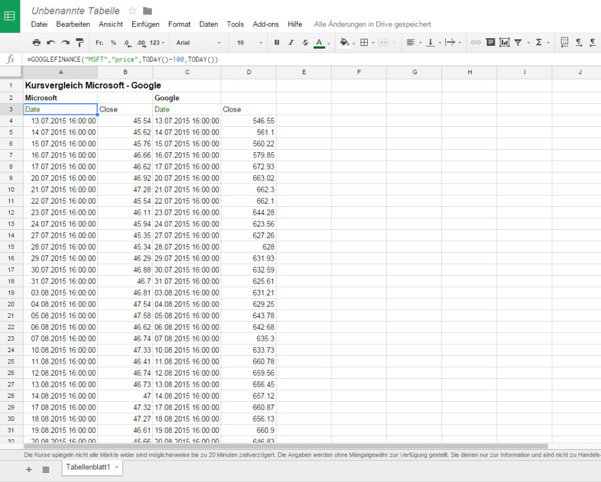The image size is (601, 482).
Task: Click the paint format roller icon
Action: pos(79,43)
